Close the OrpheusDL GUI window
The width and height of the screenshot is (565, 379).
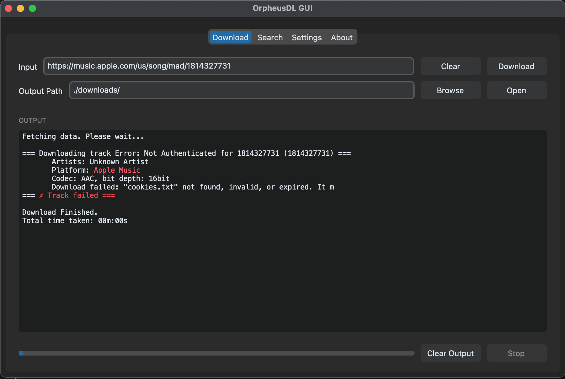(8, 8)
